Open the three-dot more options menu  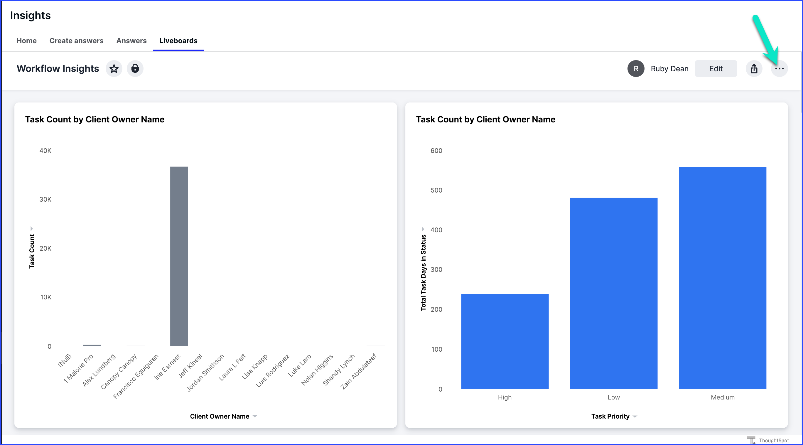(x=779, y=69)
